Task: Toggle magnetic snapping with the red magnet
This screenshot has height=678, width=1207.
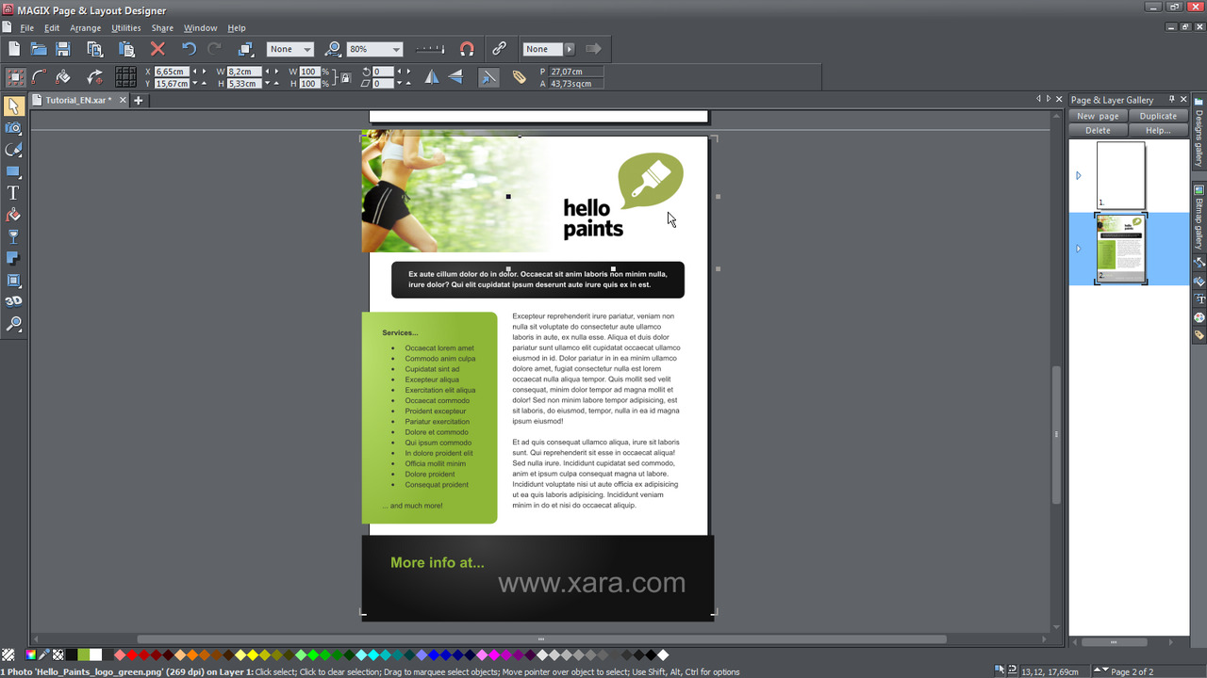Action: coord(467,49)
